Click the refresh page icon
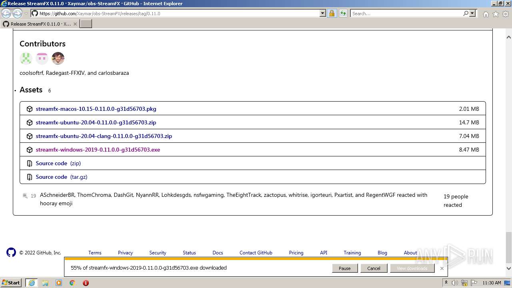This screenshot has height=288, width=512. coord(343,13)
